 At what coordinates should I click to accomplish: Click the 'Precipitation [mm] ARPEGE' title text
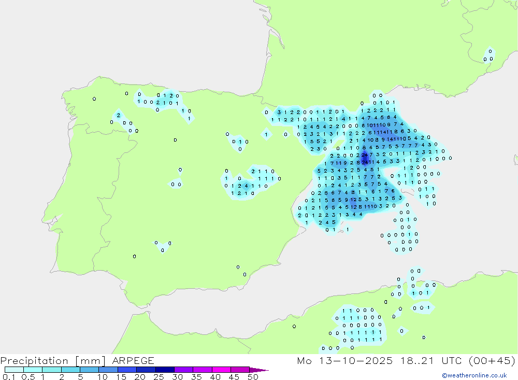coord(77,361)
